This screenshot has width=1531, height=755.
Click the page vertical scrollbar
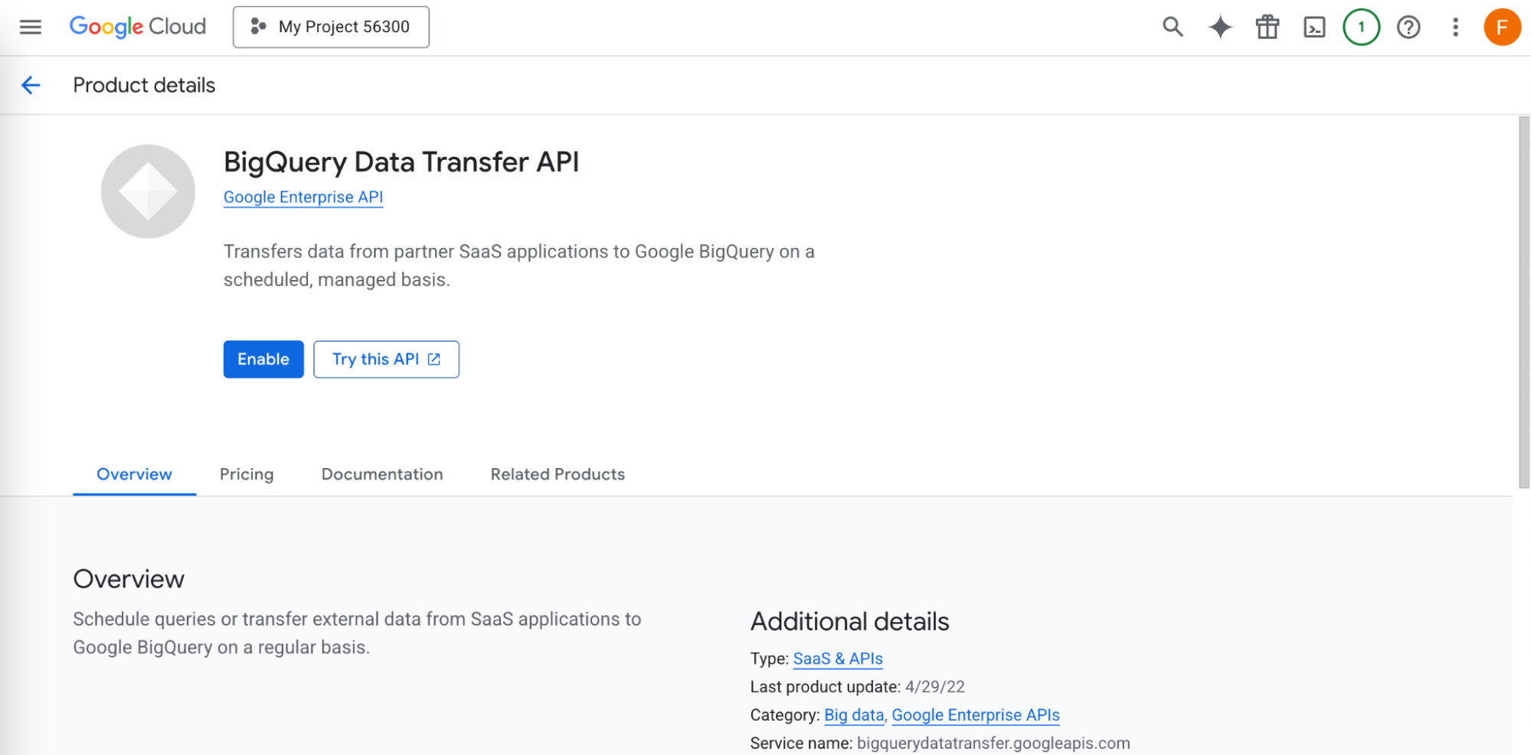pyautogui.click(x=1524, y=302)
